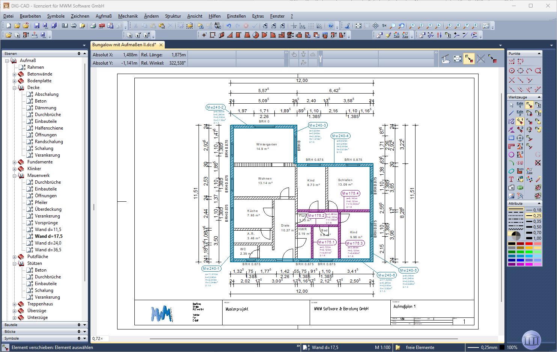Image resolution: width=557 pixels, height=352 pixels.
Task: Click the Undo arrow icon
Action: coord(229,26)
